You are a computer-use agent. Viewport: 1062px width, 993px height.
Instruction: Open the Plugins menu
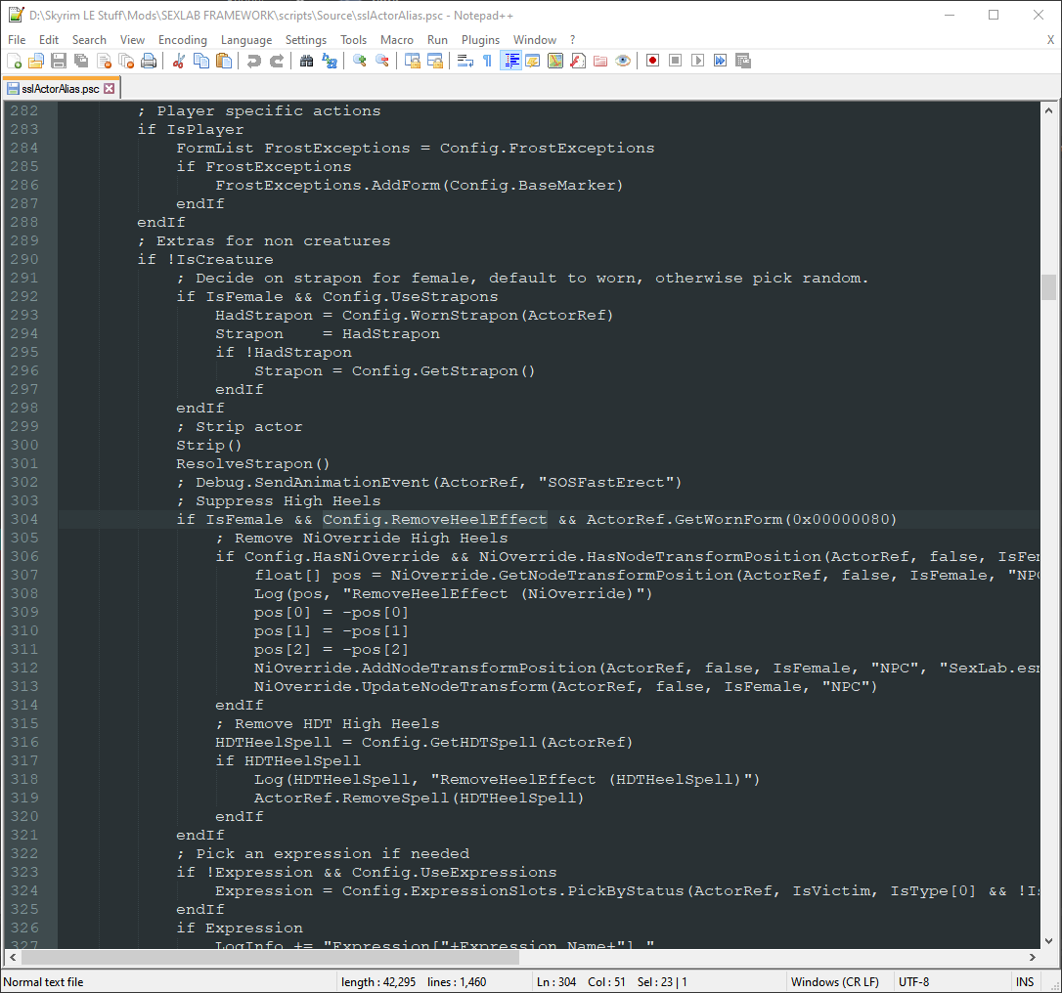481,40
